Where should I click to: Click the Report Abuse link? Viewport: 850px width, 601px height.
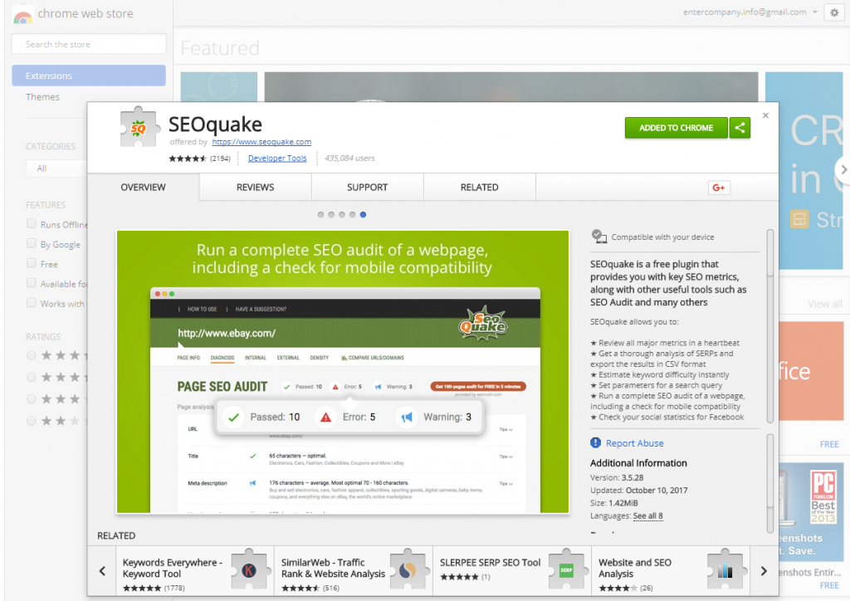[634, 443]
